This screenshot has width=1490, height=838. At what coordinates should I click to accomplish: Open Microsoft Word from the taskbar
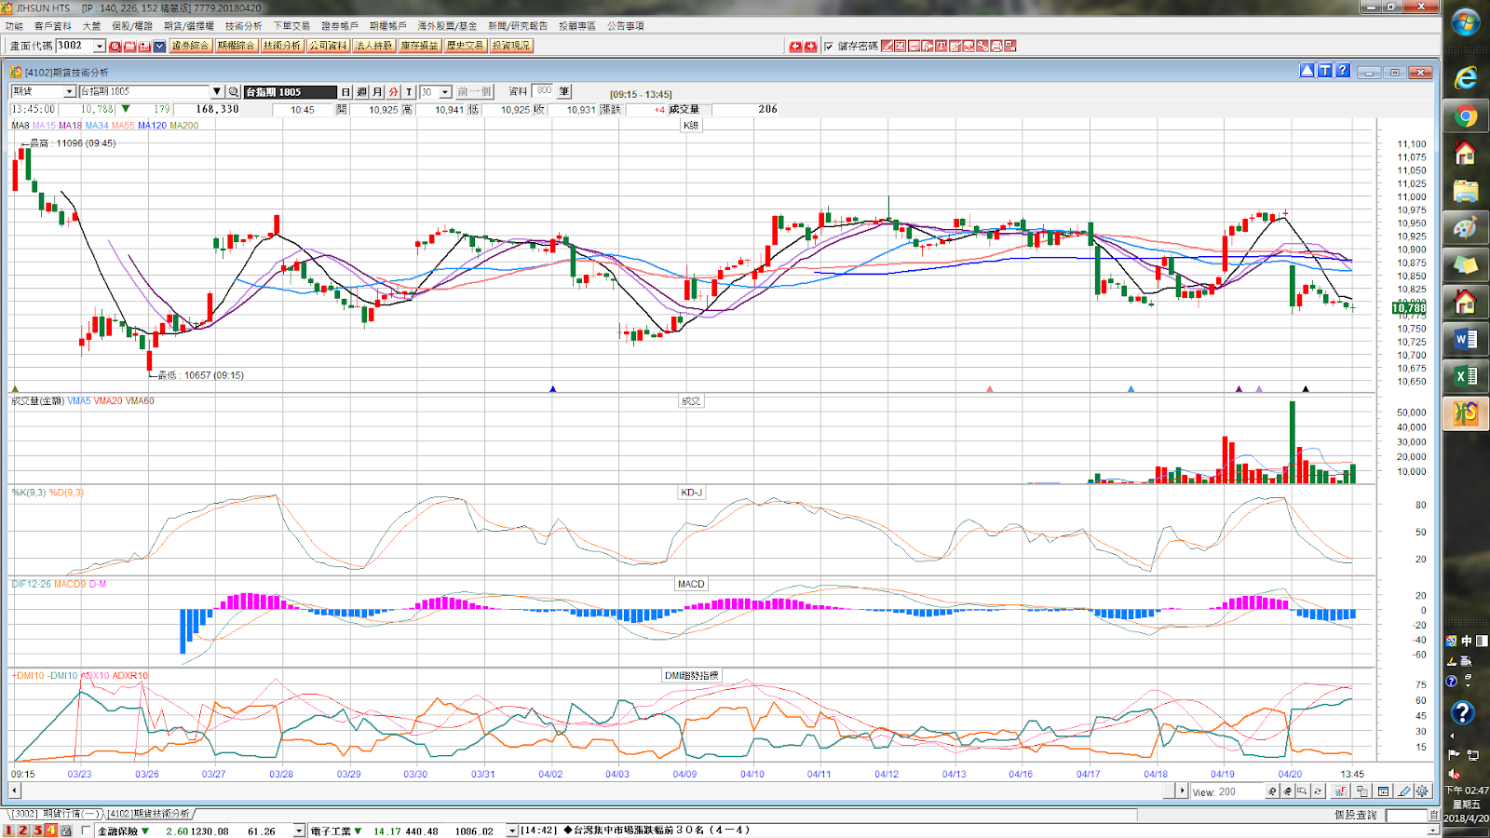(x=1466, y=340)
